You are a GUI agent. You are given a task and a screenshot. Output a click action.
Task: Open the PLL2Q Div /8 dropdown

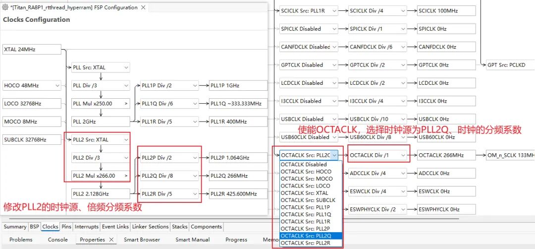pos(195,176)
